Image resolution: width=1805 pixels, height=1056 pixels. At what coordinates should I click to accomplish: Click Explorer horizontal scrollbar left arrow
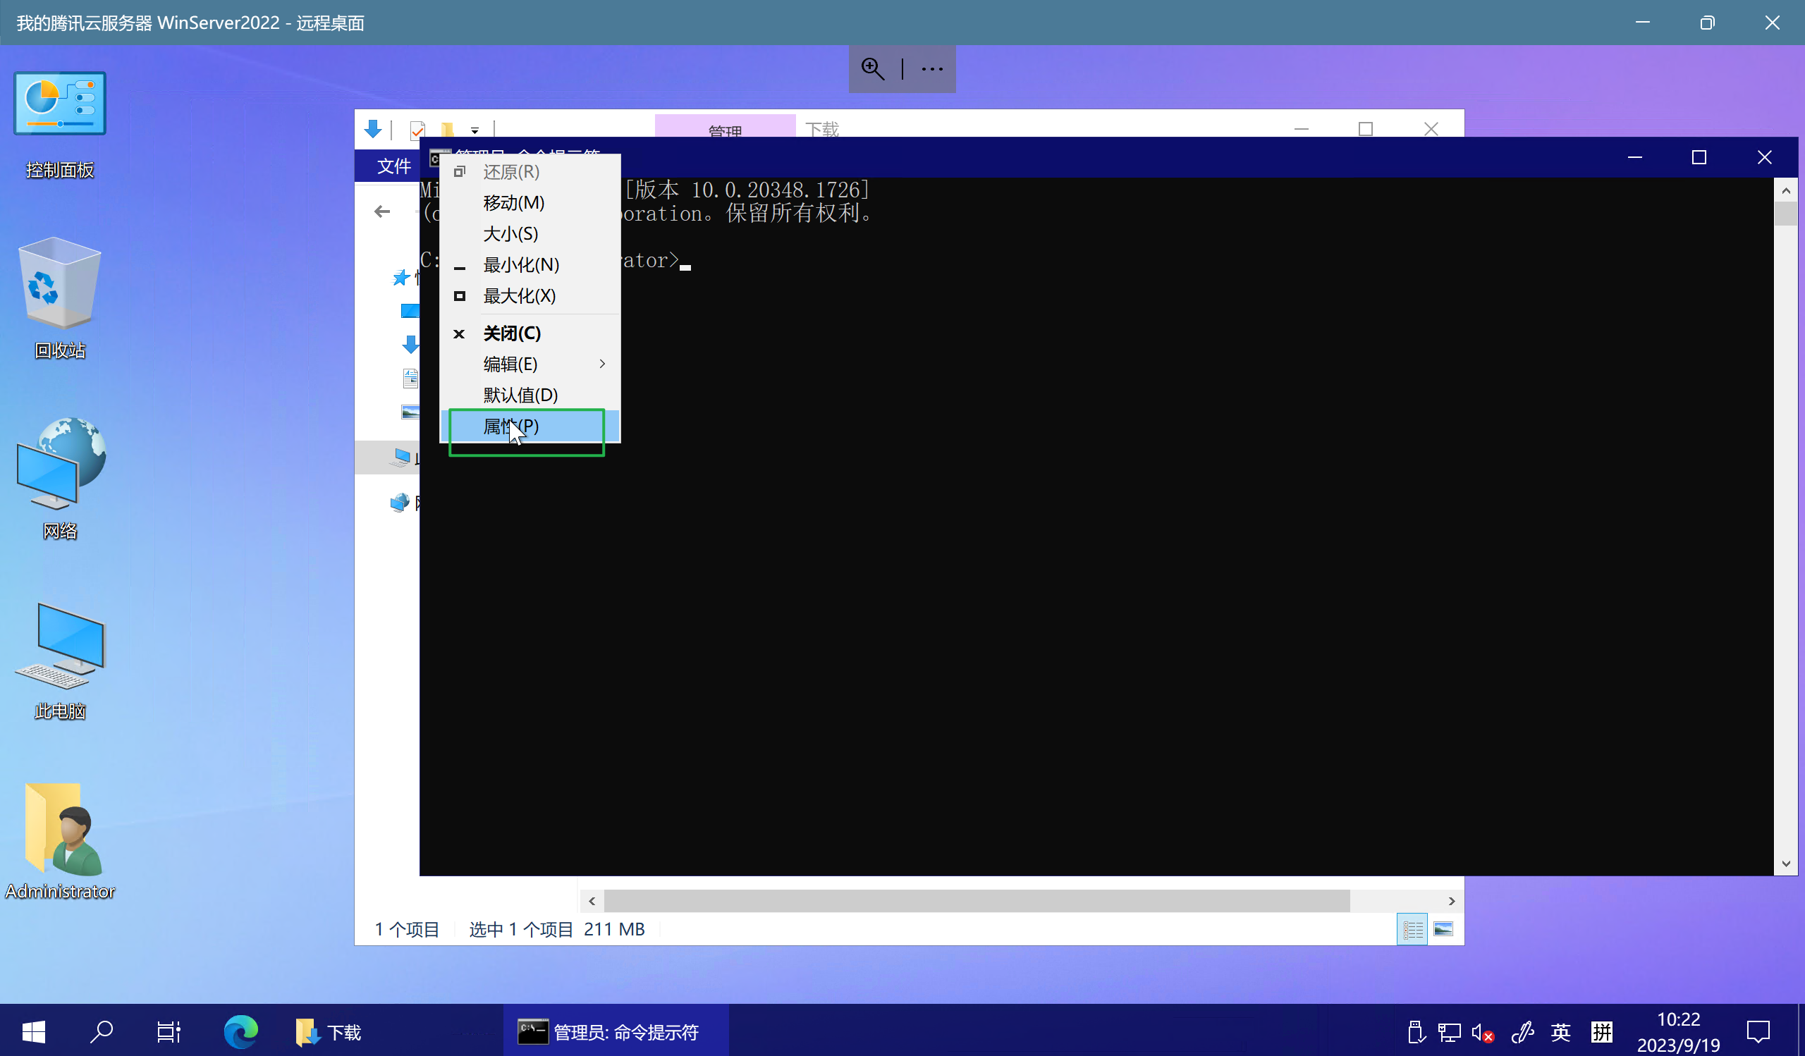coord(592,901)
